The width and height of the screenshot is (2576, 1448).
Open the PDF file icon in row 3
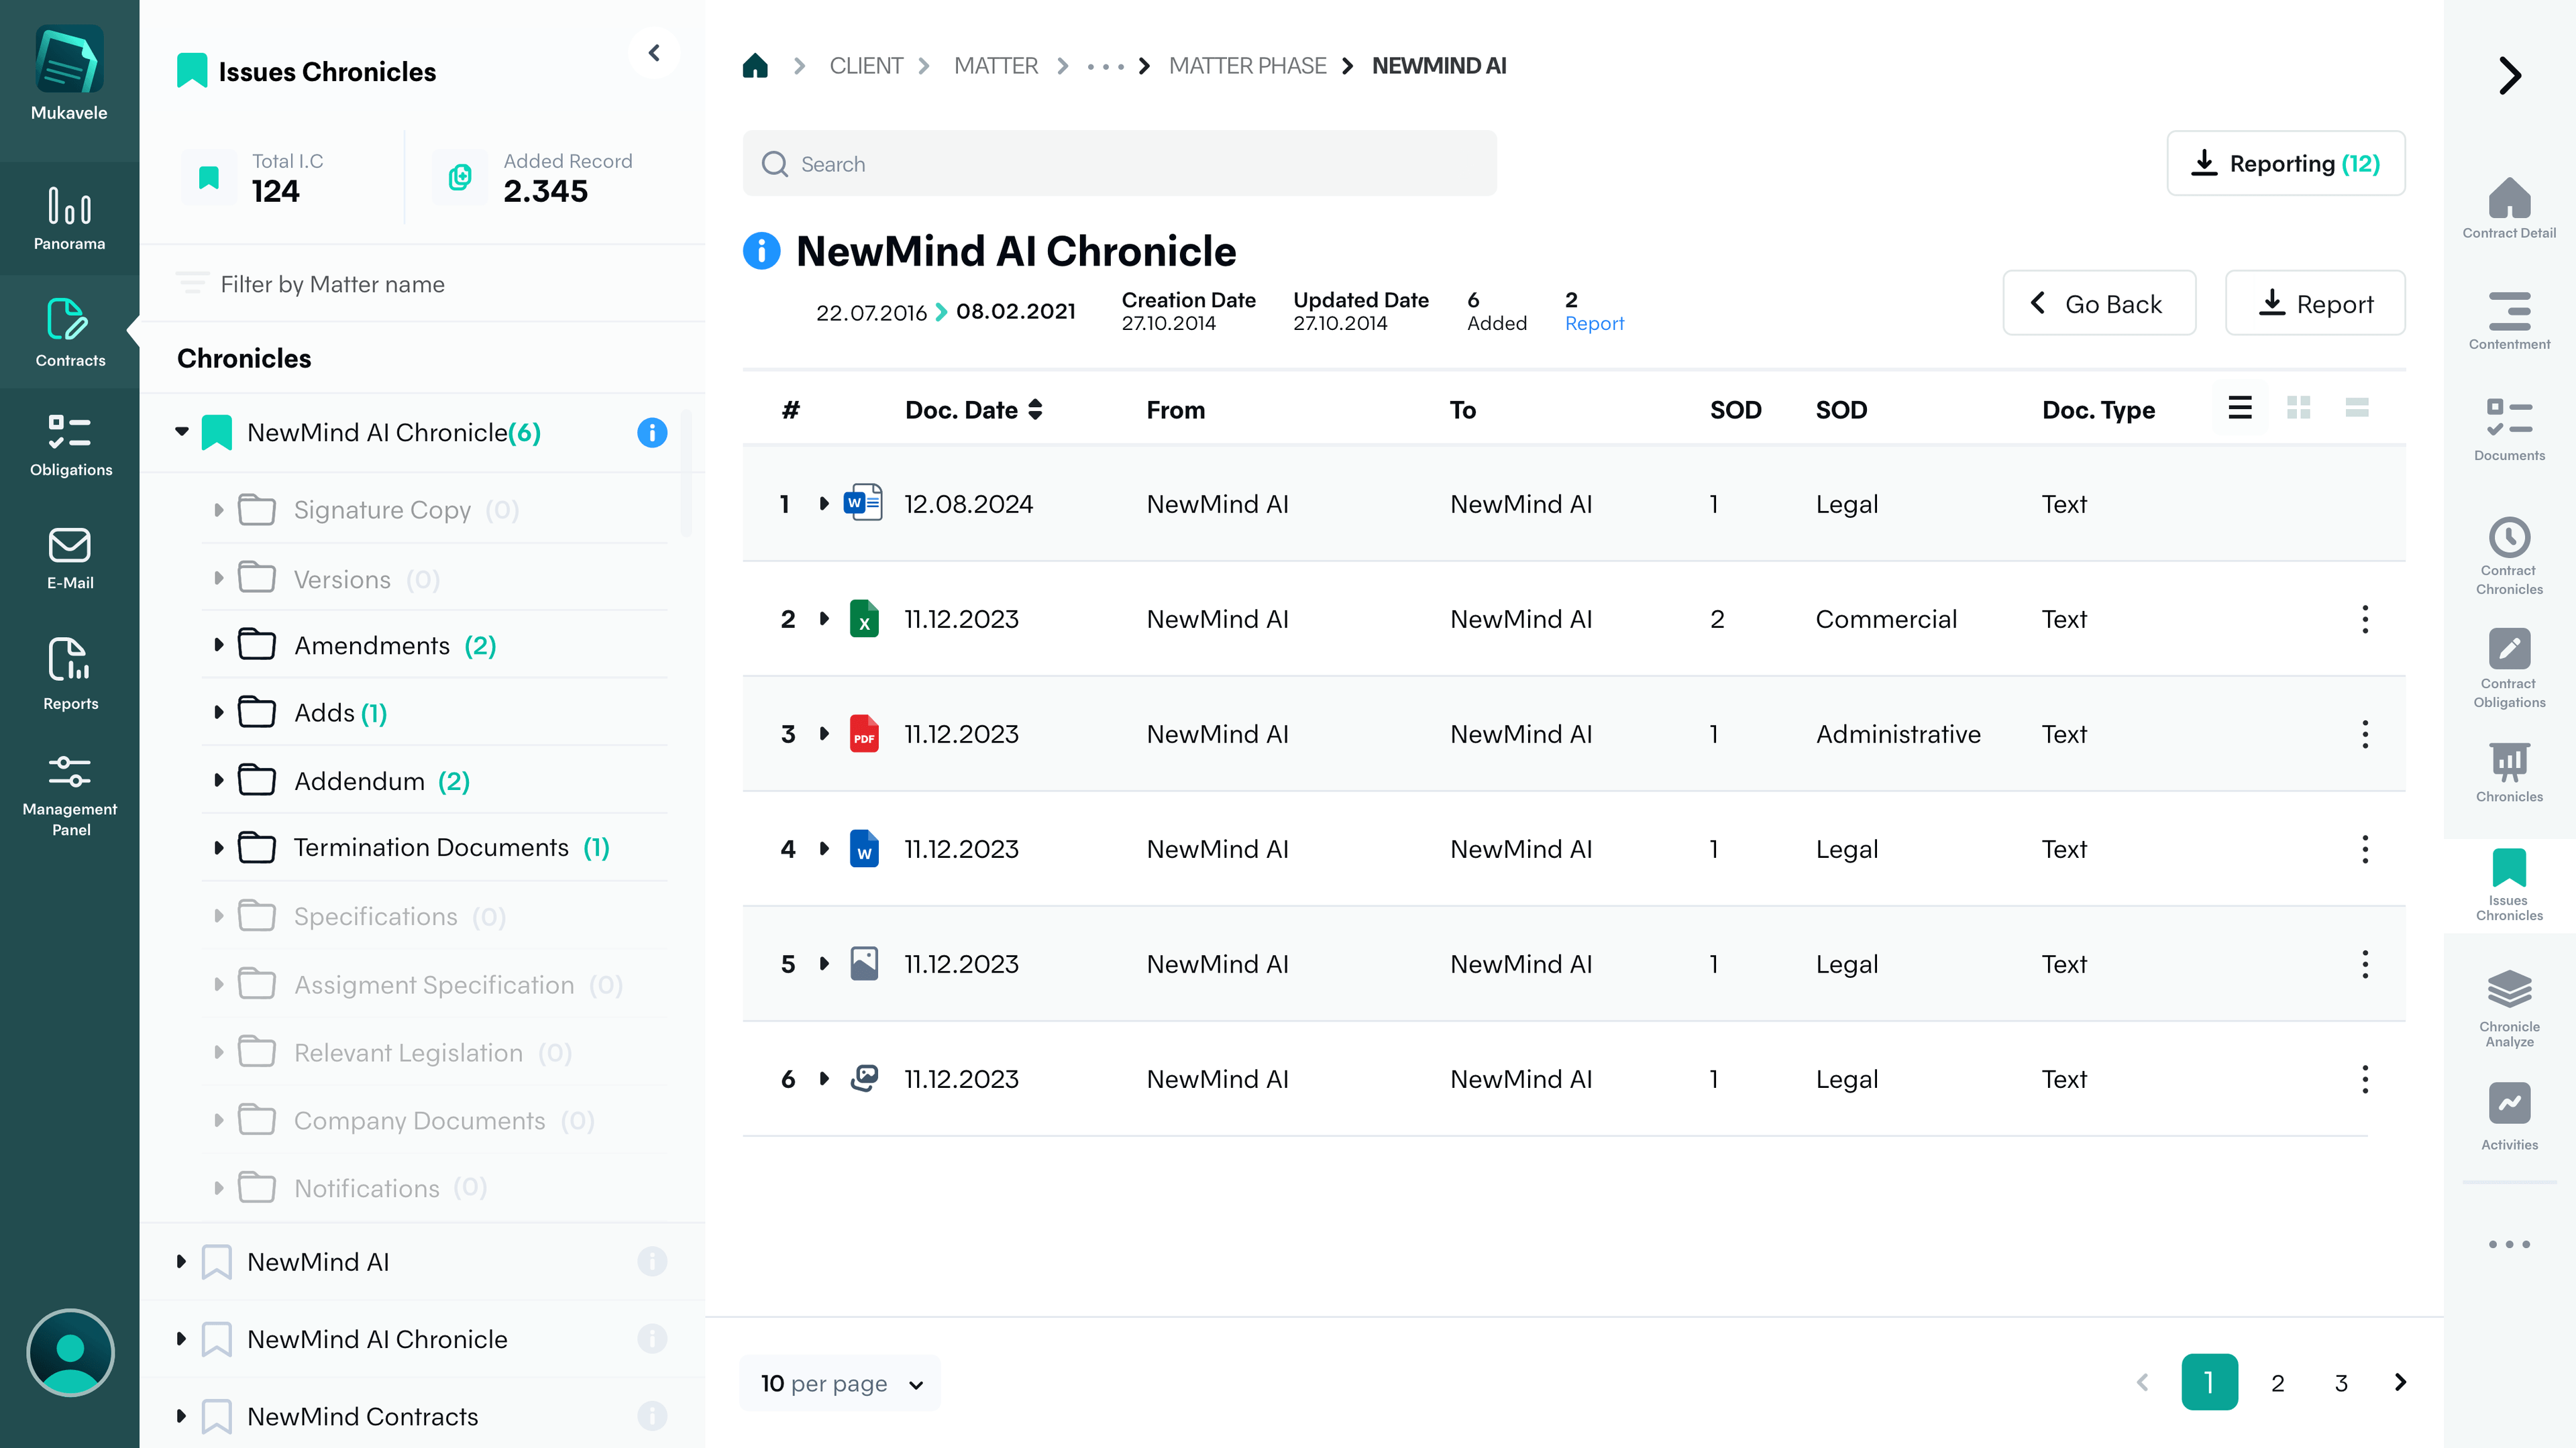tap(864, 734)
